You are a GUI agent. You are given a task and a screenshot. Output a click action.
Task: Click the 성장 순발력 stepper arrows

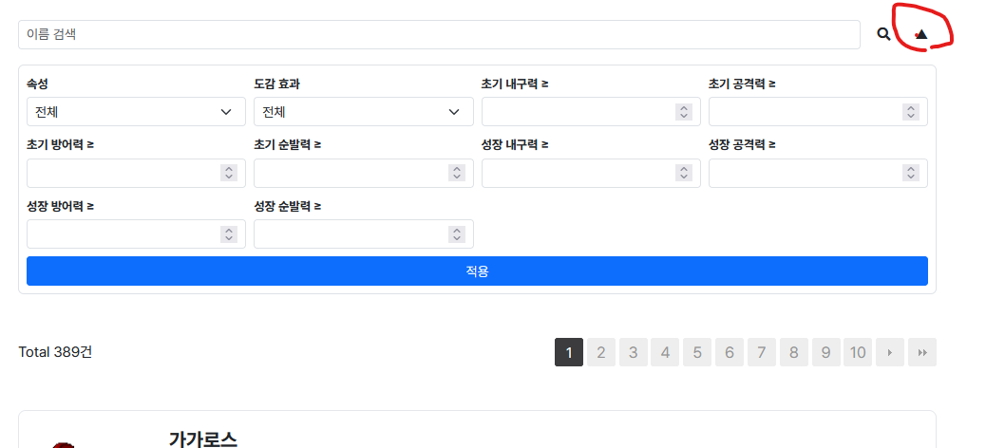(456, 234)
